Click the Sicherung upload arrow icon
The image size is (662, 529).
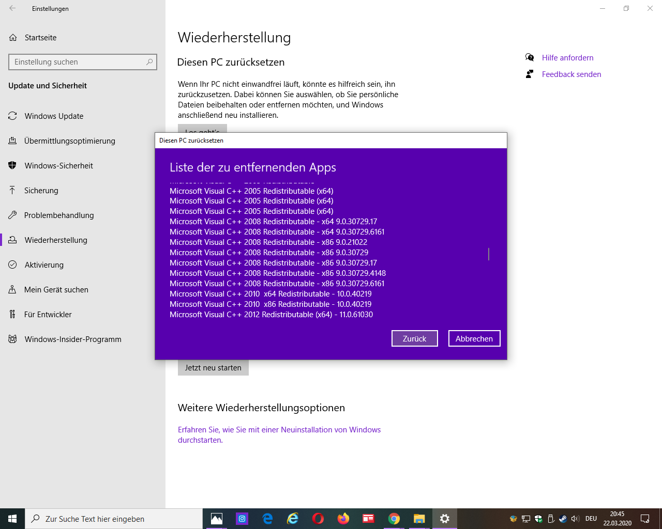(x=12, y=190)
